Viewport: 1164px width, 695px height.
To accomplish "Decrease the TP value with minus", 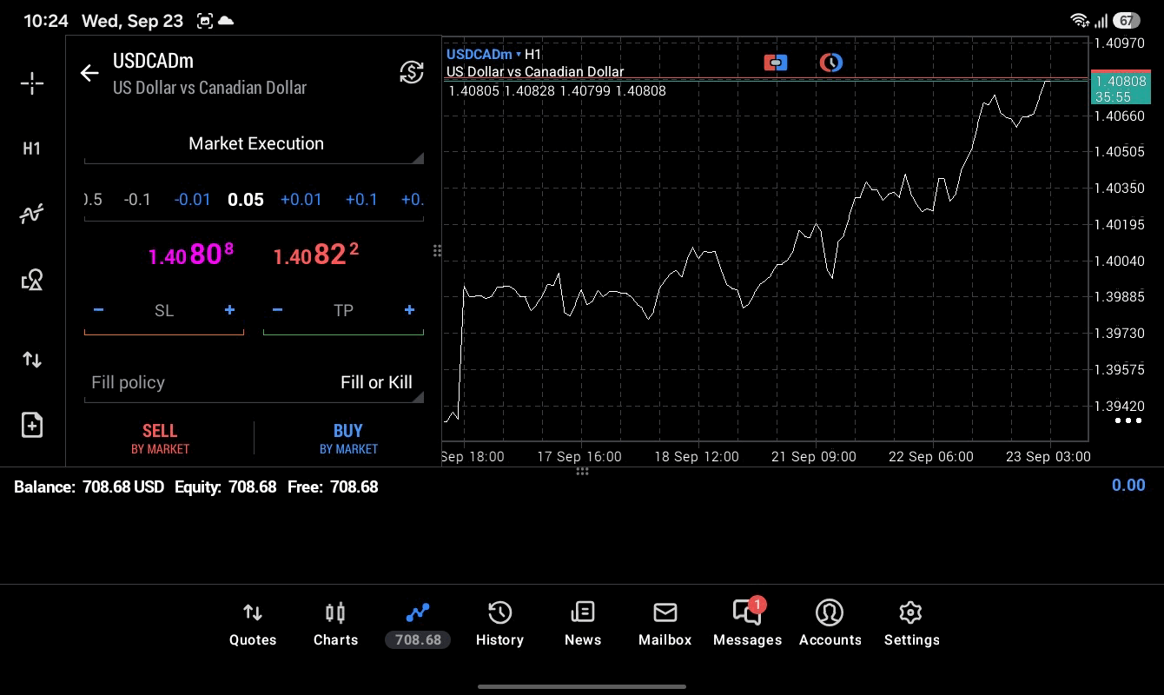I will click(x=277, y=310).
